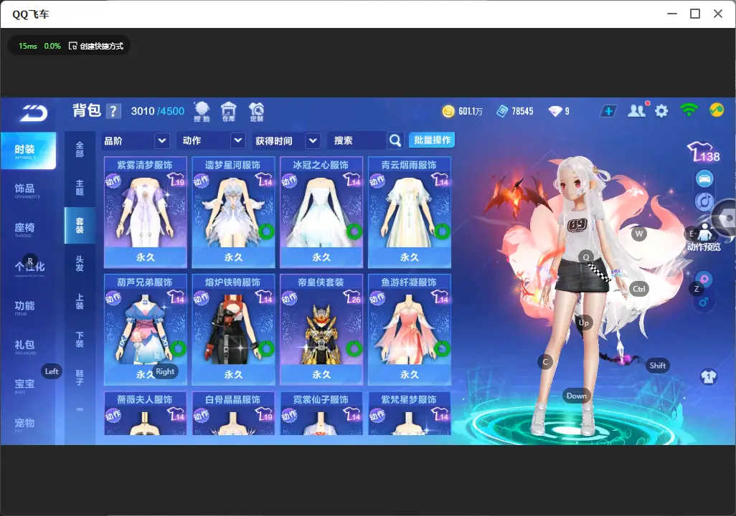
Task: Click the 15ms latency readout
Action: pos(28,46)
